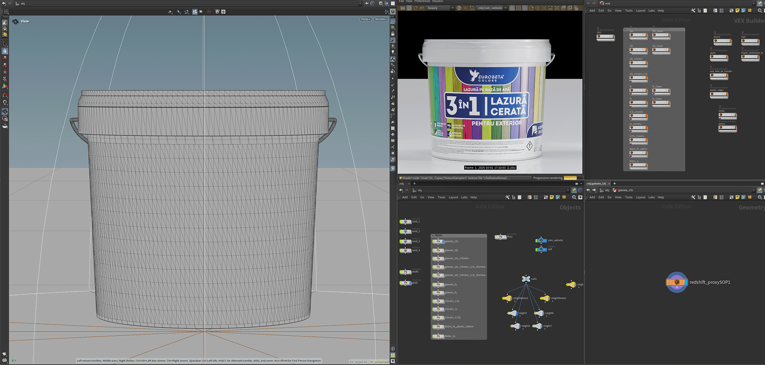Viewport: 765px width, 365px height.
Task: Click the camera-orbit View tool in left toolbar
Action: coord(5,111)
